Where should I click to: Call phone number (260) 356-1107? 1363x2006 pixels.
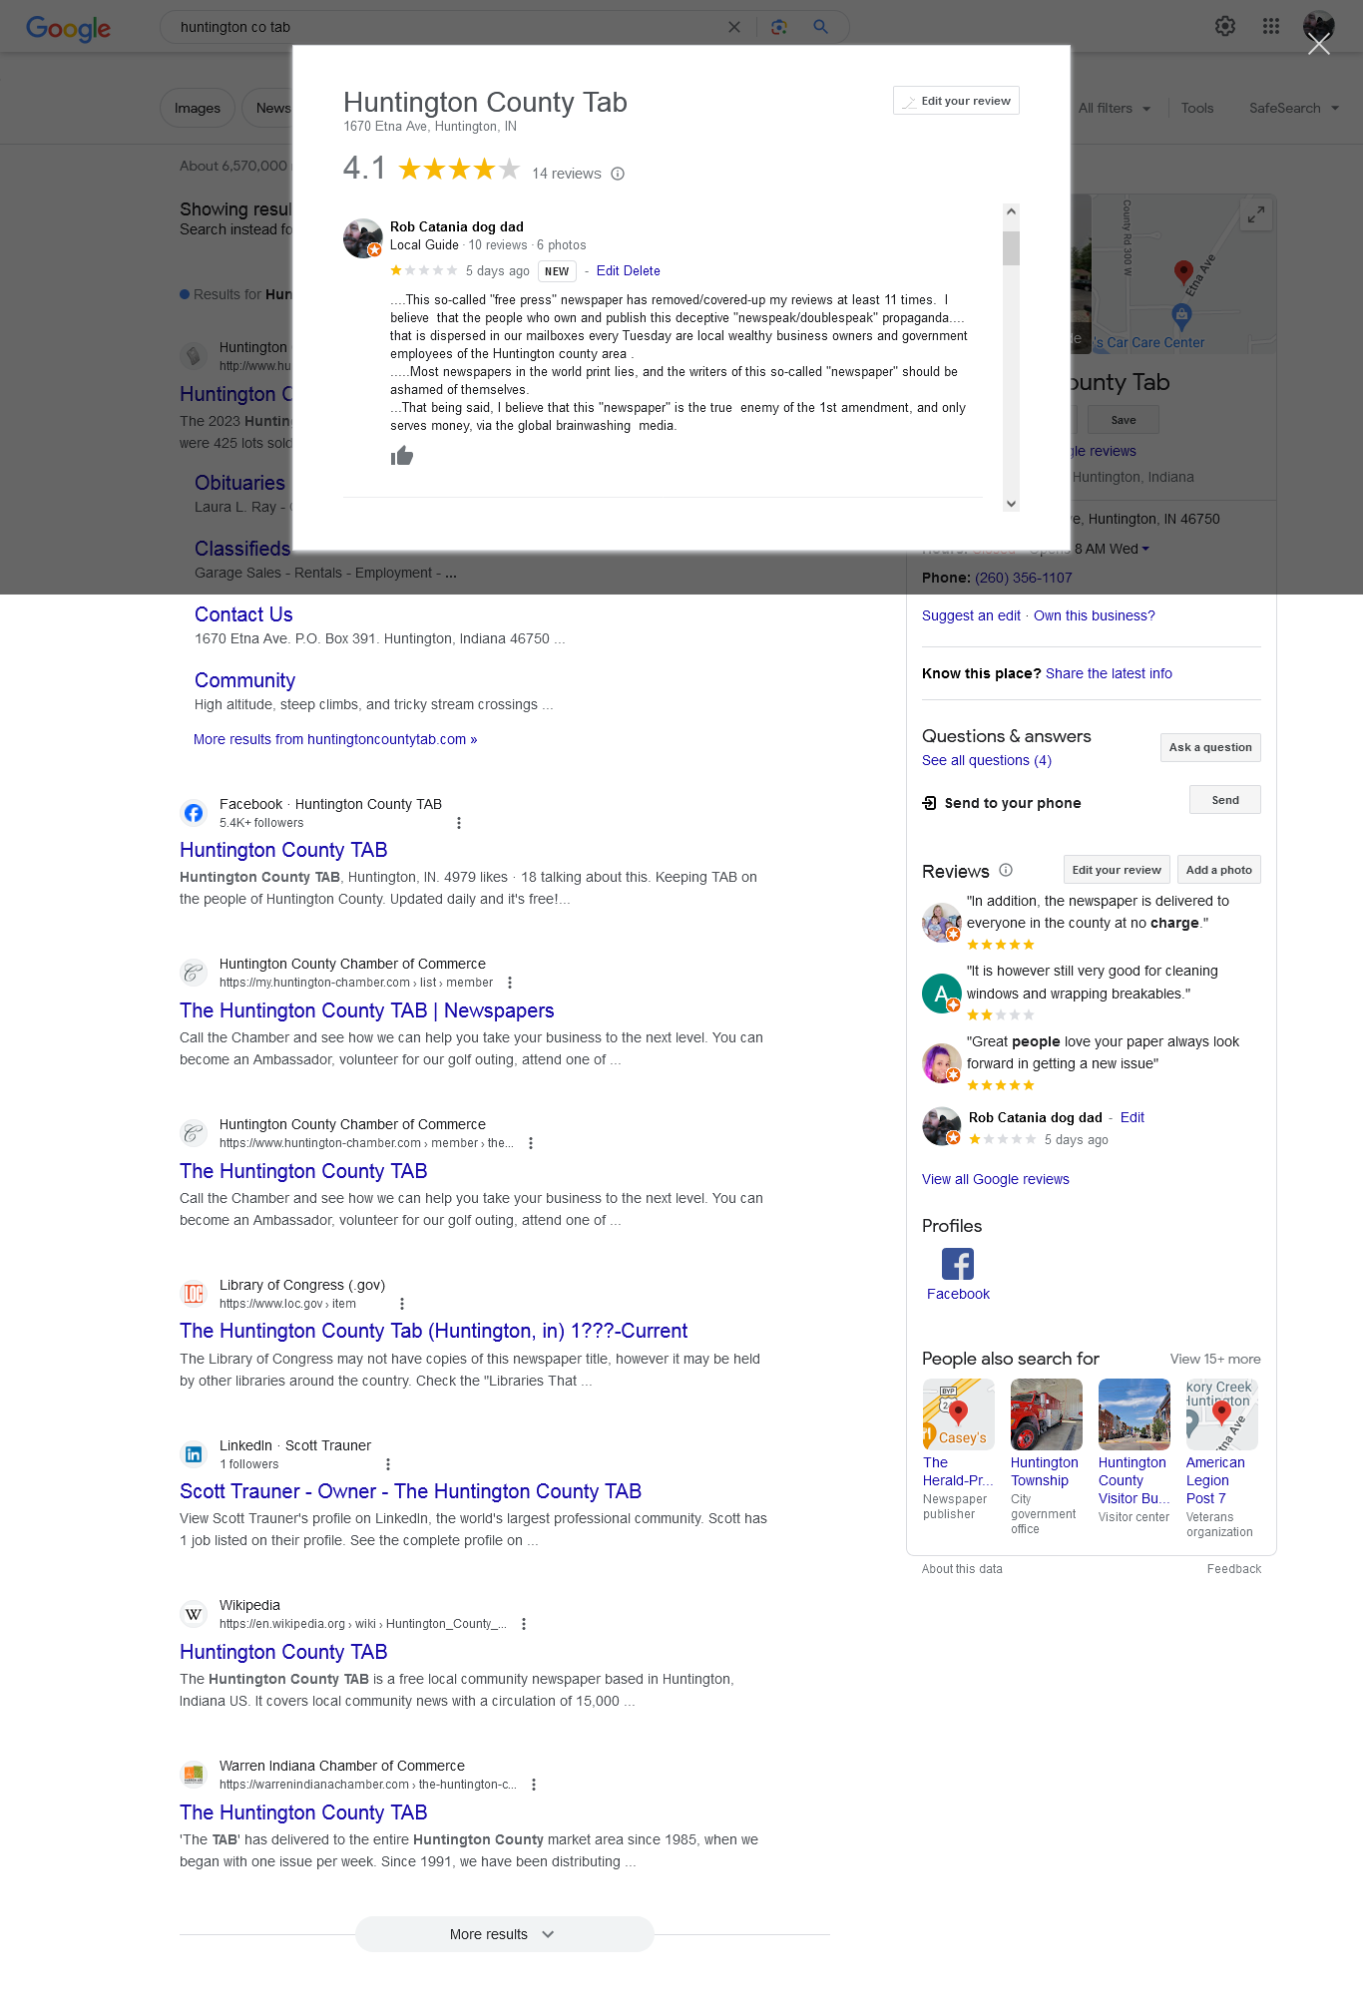[1024, 578]
